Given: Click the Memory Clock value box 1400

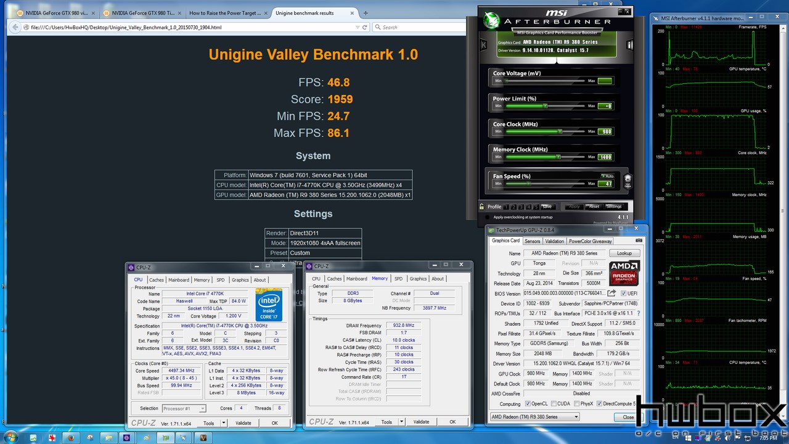Looking at the screenshot, I should [x=605, y=157].
